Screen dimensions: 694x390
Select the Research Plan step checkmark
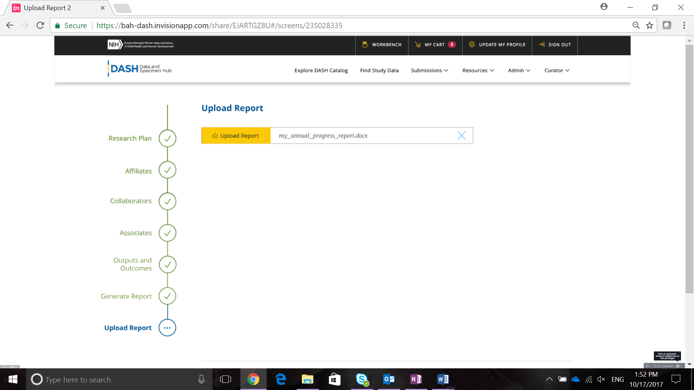tap(167, 138)
